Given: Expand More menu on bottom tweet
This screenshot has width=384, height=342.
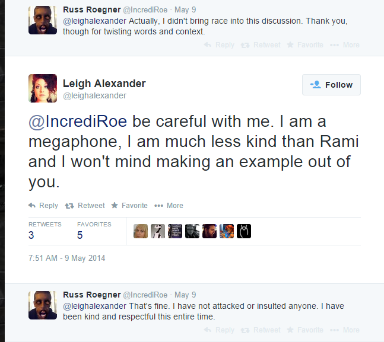Looking at the screenshot, I should tap(345, 330).
